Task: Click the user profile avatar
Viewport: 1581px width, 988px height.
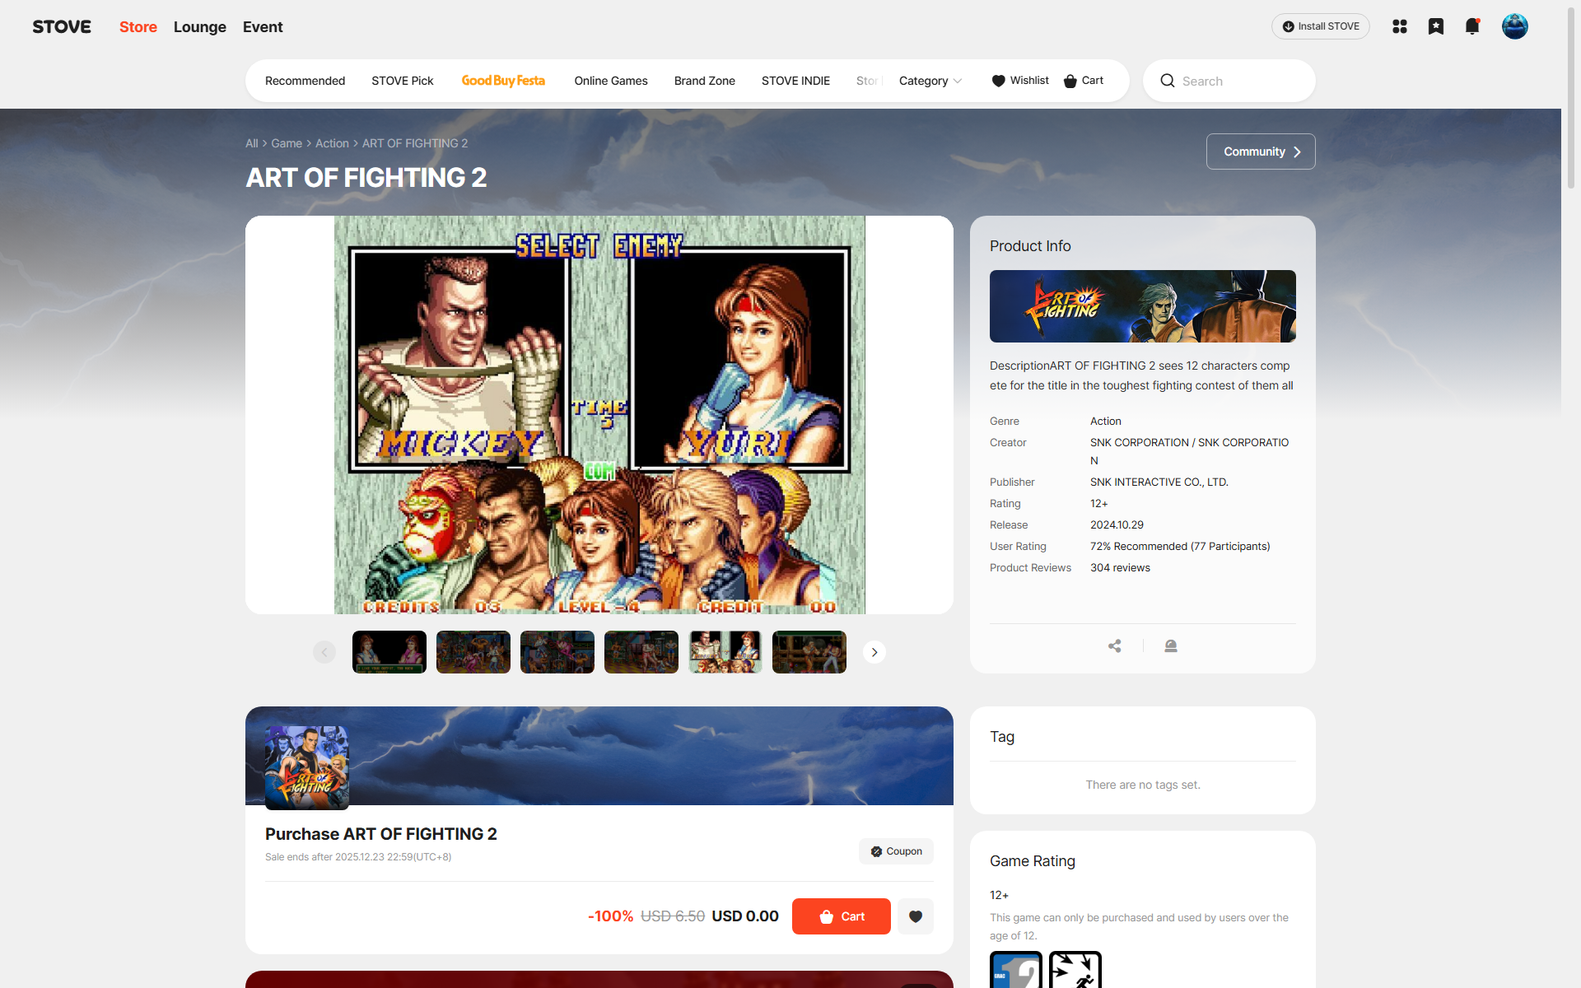Action: point(1514,26)
